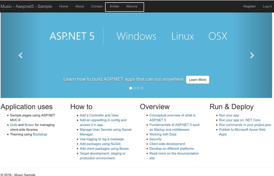Open the Security link
274x176 pixels.
click(155, 139)
